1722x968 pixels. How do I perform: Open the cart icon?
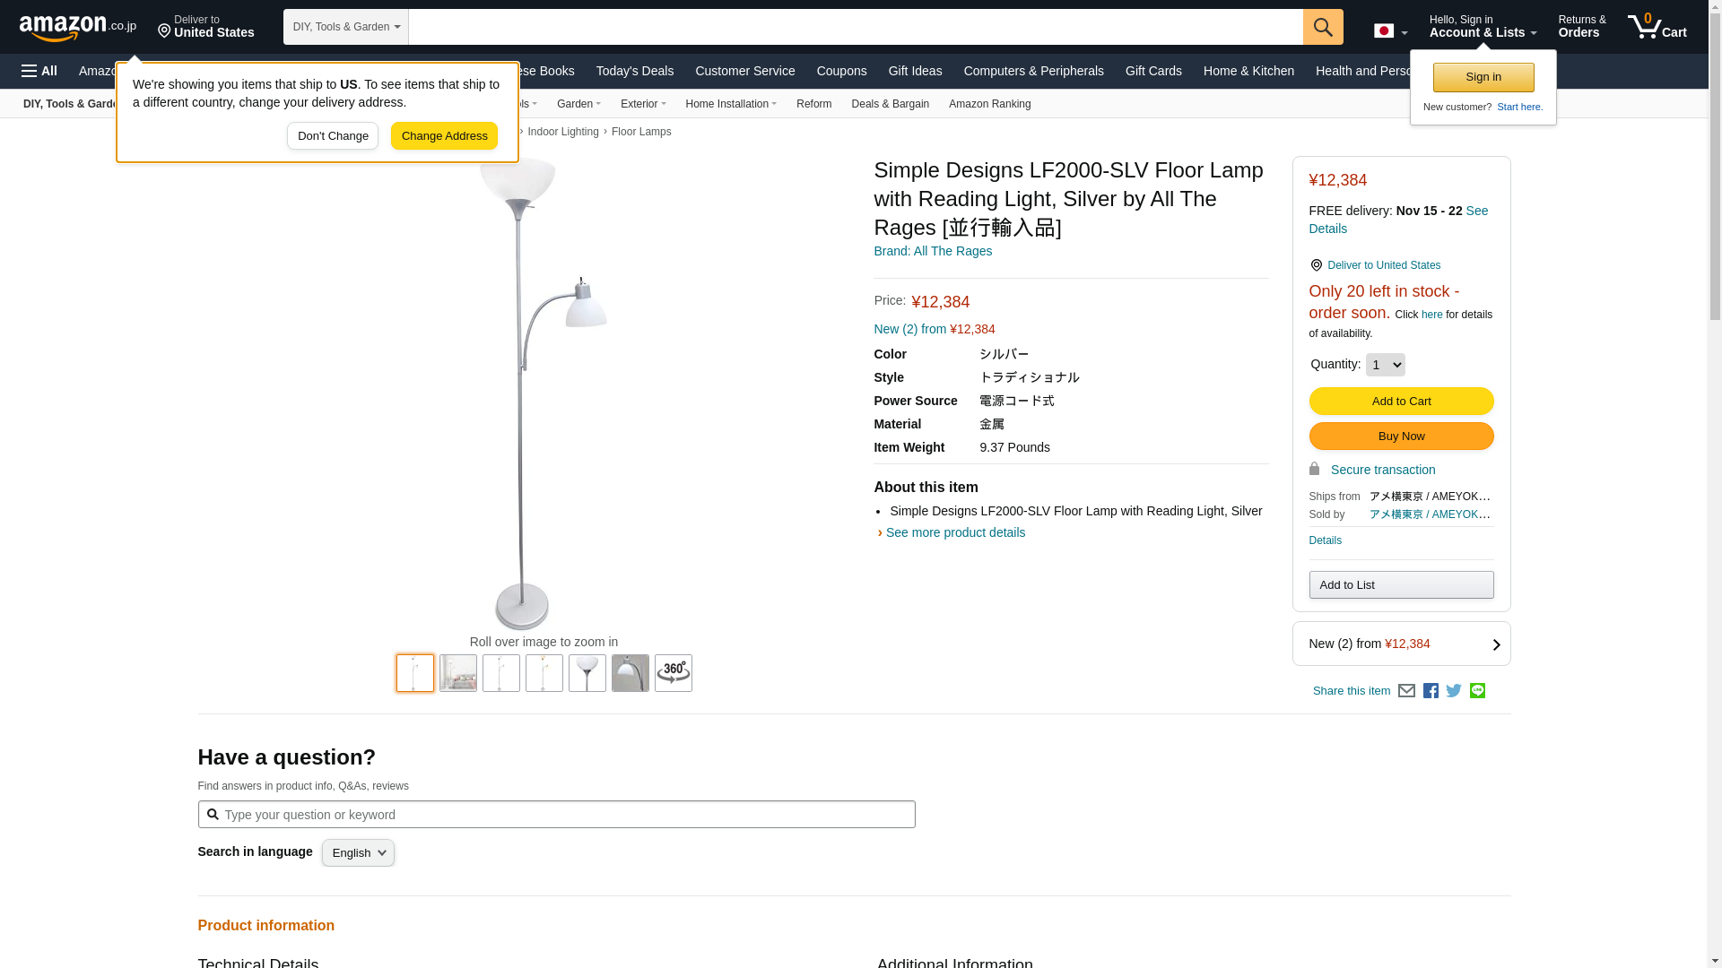click(1657, 27)
